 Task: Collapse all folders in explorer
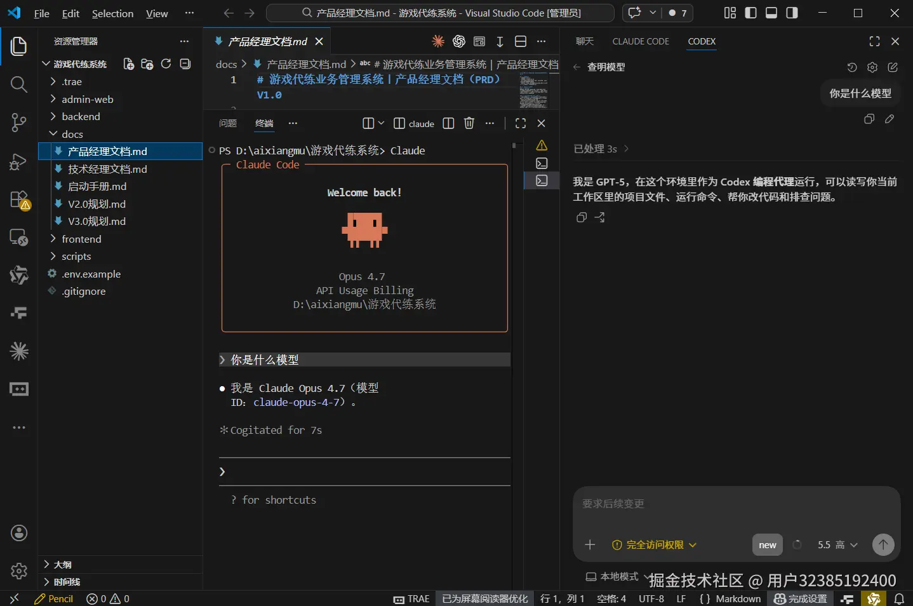[x=185, y=64]
